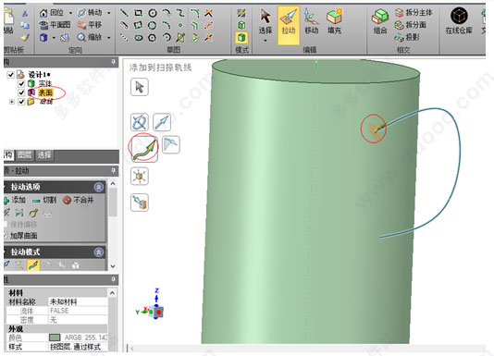Select the sketch Point tool

pyautogui.click(x=180, y=25)
